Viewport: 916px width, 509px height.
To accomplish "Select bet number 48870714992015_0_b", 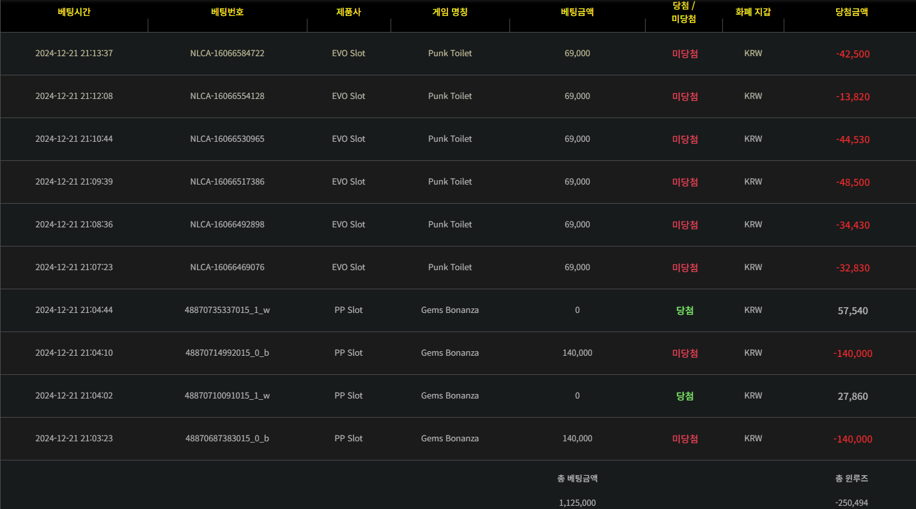I will coord(227,353).
